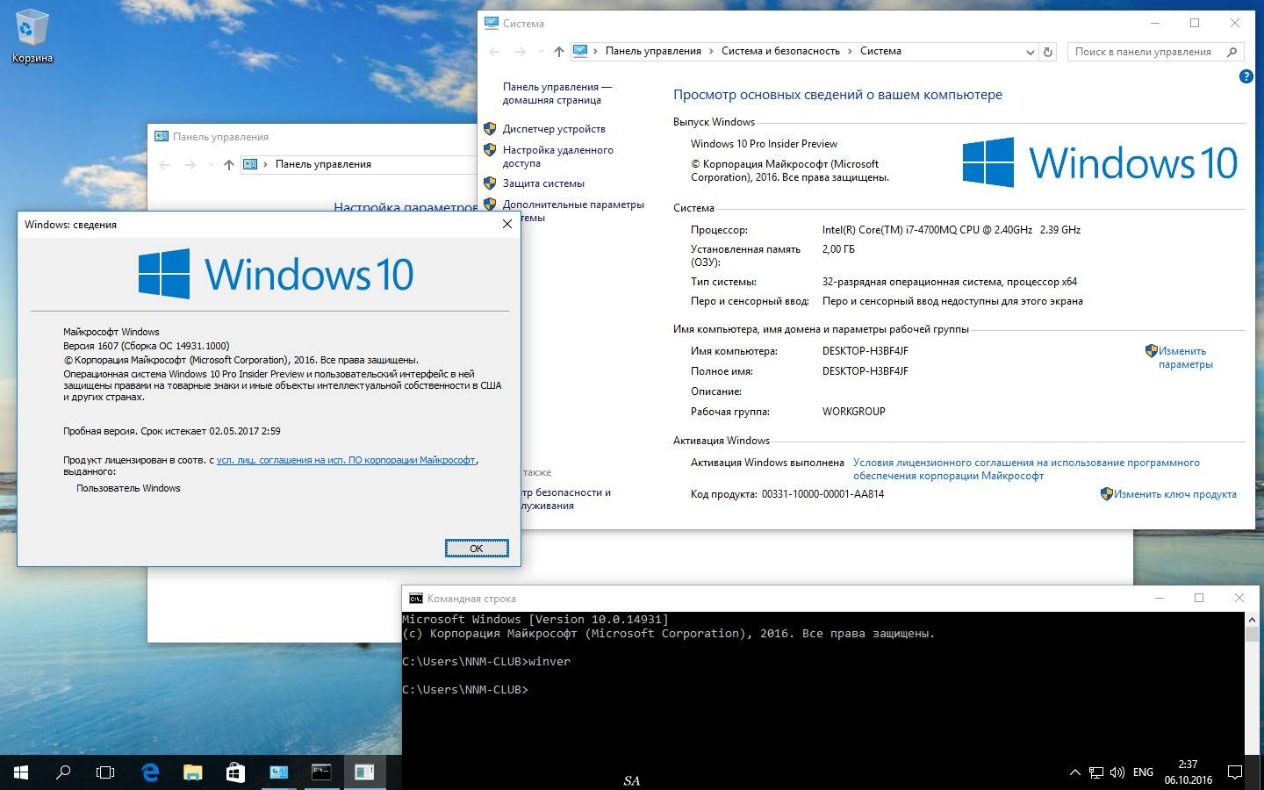The width and height of the screenshot is (1264, 790).
Task: Click the shield icon beside Изменить ключ продукта
Action: point(1106,494)
